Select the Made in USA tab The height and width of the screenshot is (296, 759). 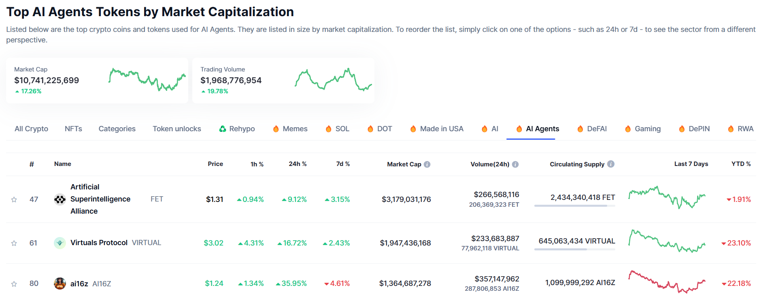point(442,129)
